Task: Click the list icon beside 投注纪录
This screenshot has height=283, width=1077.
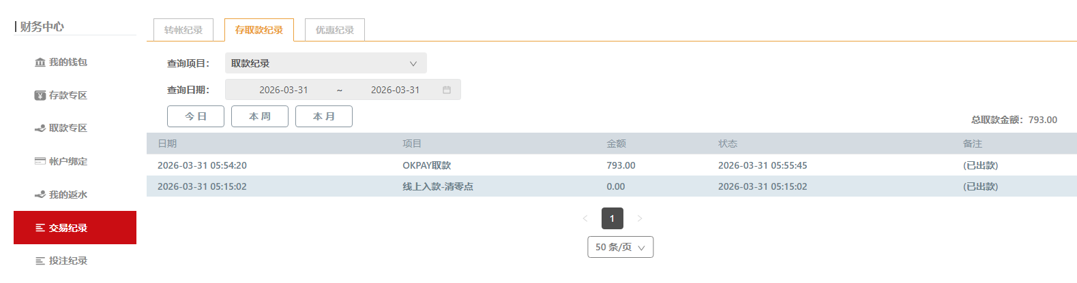Action: [40, 261]
